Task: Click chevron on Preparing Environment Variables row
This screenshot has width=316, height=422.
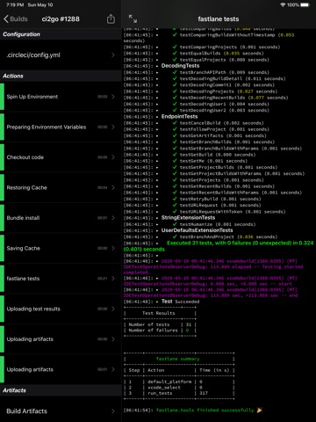Action: point(113,127)
